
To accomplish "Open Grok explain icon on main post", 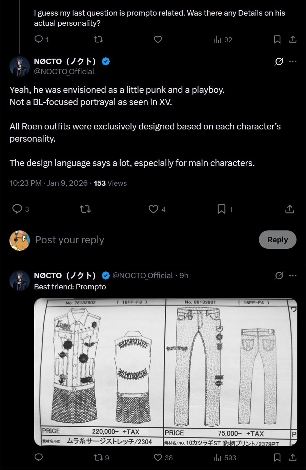I will tap(279, 61).
